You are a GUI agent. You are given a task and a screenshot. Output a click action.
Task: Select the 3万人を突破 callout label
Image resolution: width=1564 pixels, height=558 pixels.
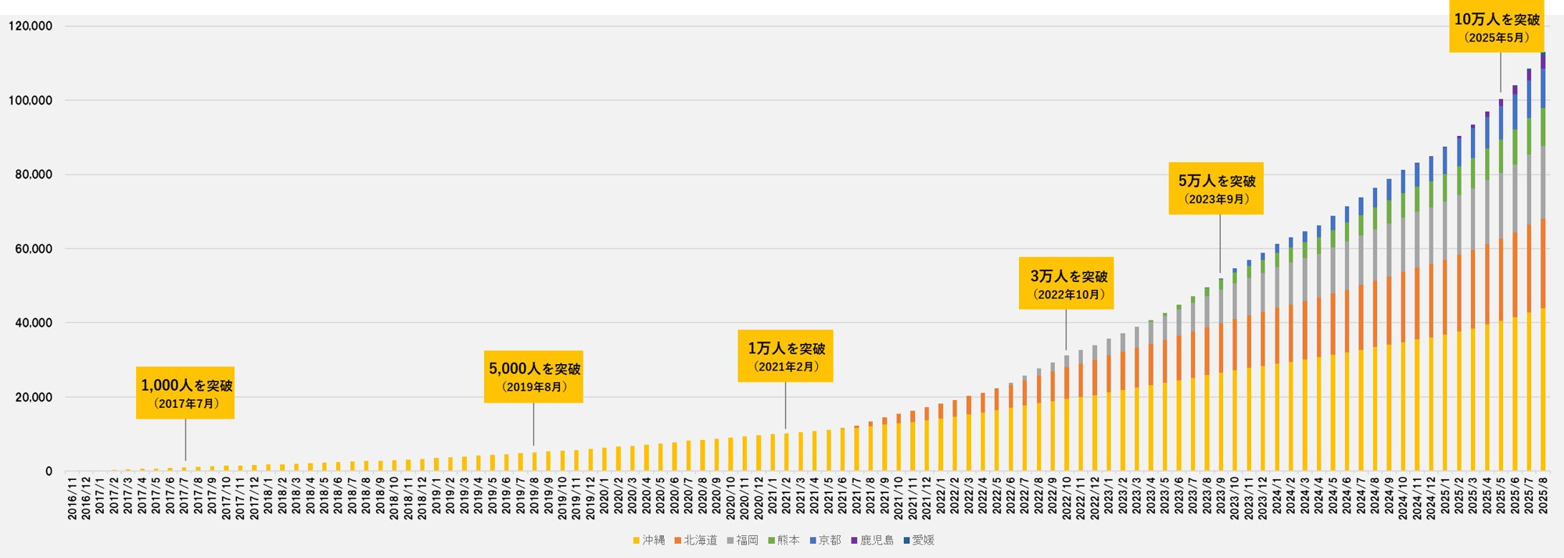coord(1066,284)
